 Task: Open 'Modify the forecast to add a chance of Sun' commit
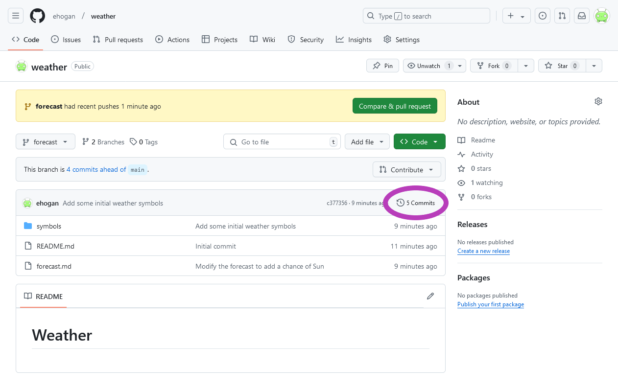(260, 266)
